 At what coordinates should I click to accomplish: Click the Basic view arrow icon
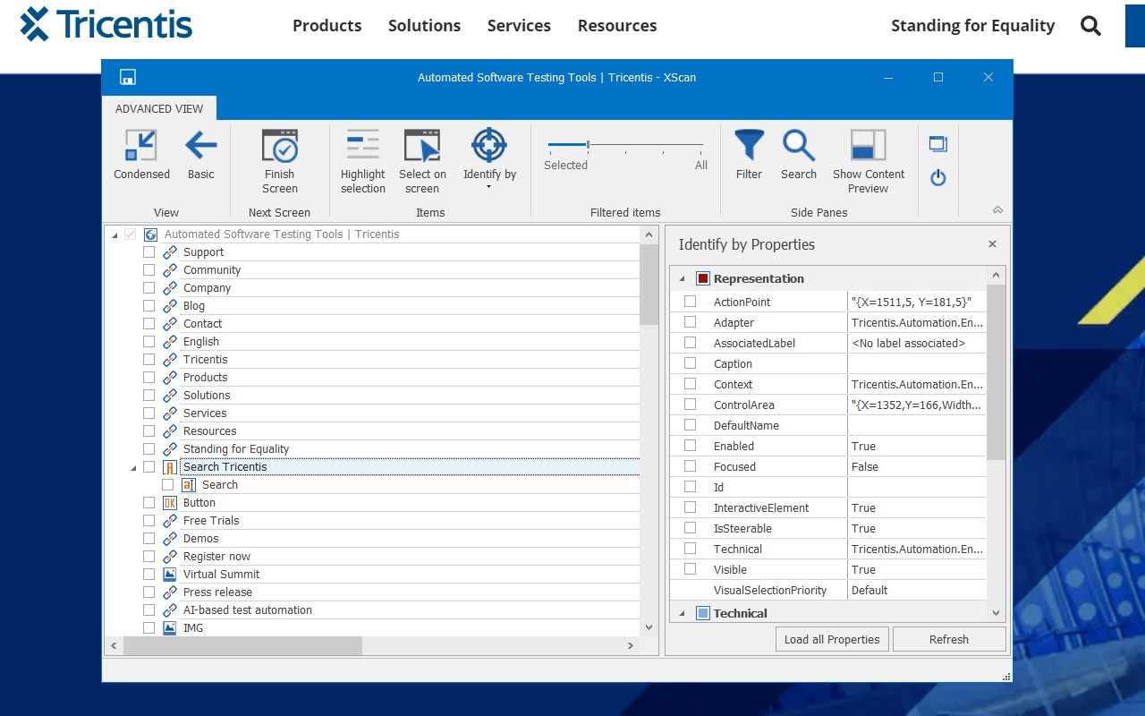[200, 145]
